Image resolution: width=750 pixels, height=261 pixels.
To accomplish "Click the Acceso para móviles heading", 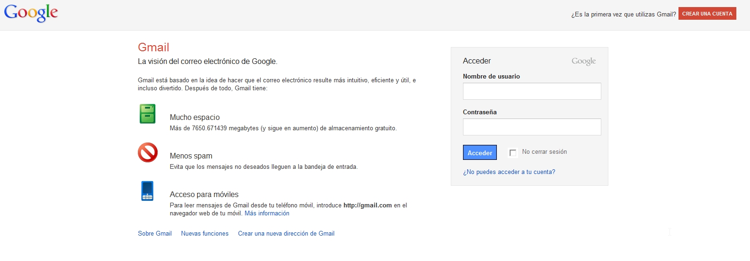I will click(x=204, y=195).
